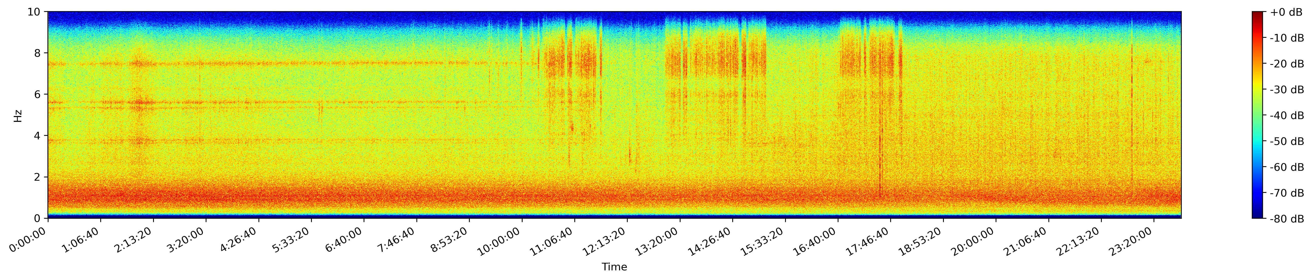Click the +0 dB colorbar label

1286,12
